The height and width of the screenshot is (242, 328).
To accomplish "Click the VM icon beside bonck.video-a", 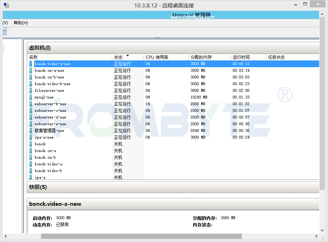I will 31,164.
